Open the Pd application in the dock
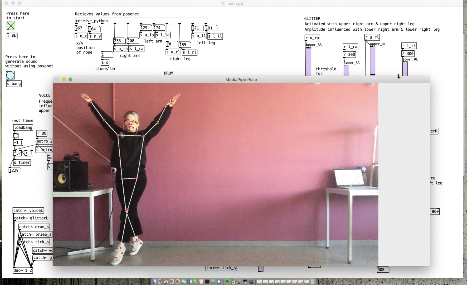 pos(233,282)
